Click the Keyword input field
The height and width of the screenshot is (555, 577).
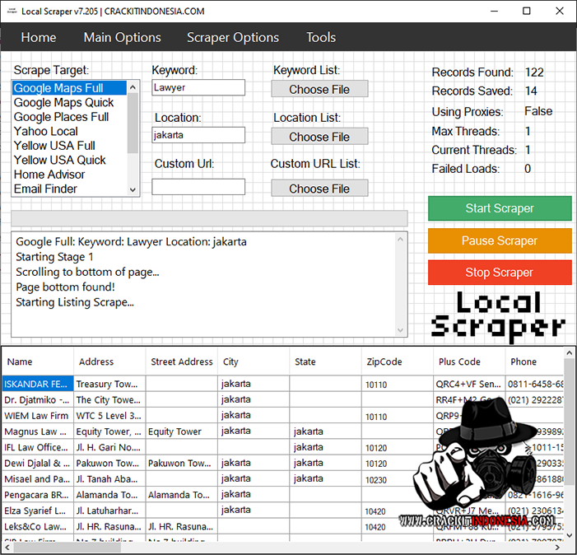click(198, 87)
